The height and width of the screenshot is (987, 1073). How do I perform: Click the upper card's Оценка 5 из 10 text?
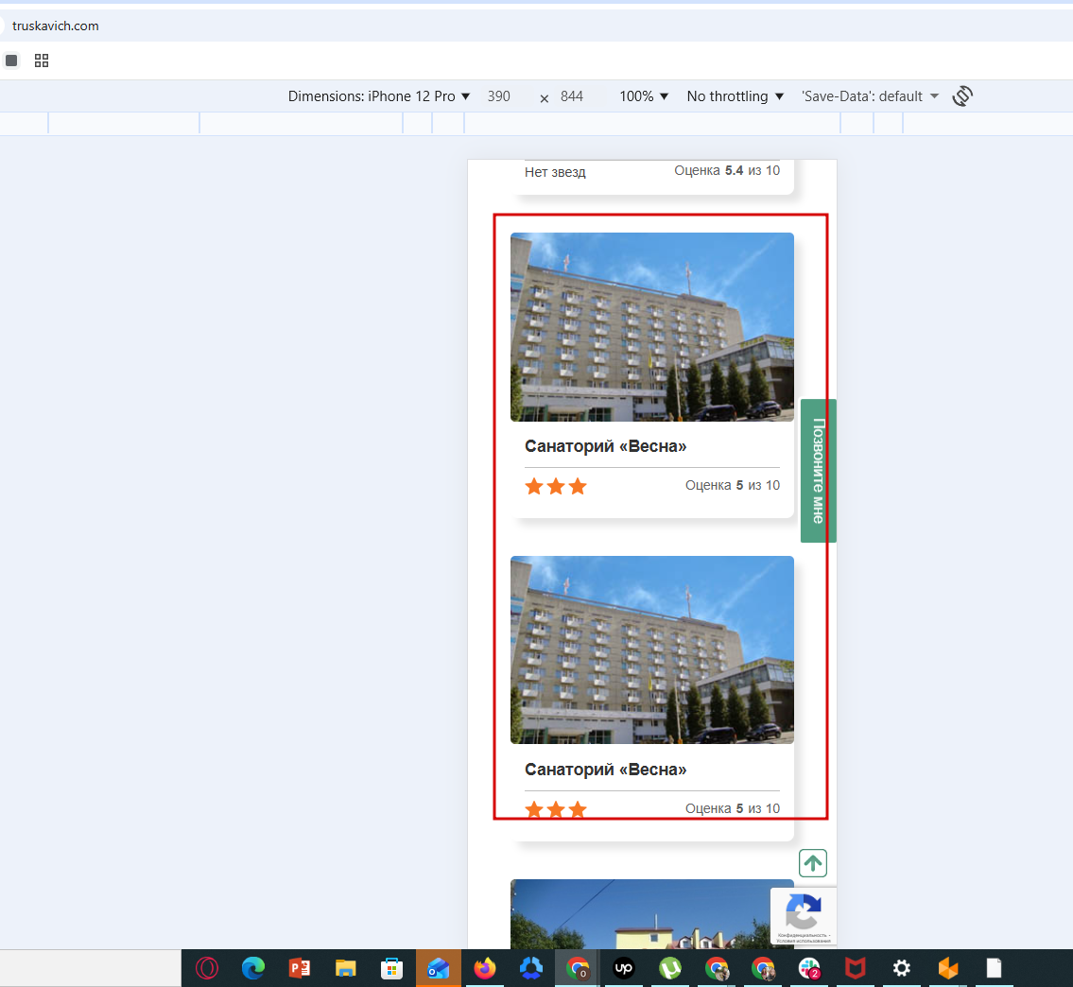[x=733, y=485]
